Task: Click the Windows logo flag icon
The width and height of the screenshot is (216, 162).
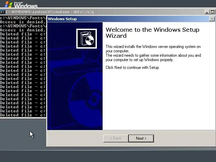Action: tap(8, 4)
